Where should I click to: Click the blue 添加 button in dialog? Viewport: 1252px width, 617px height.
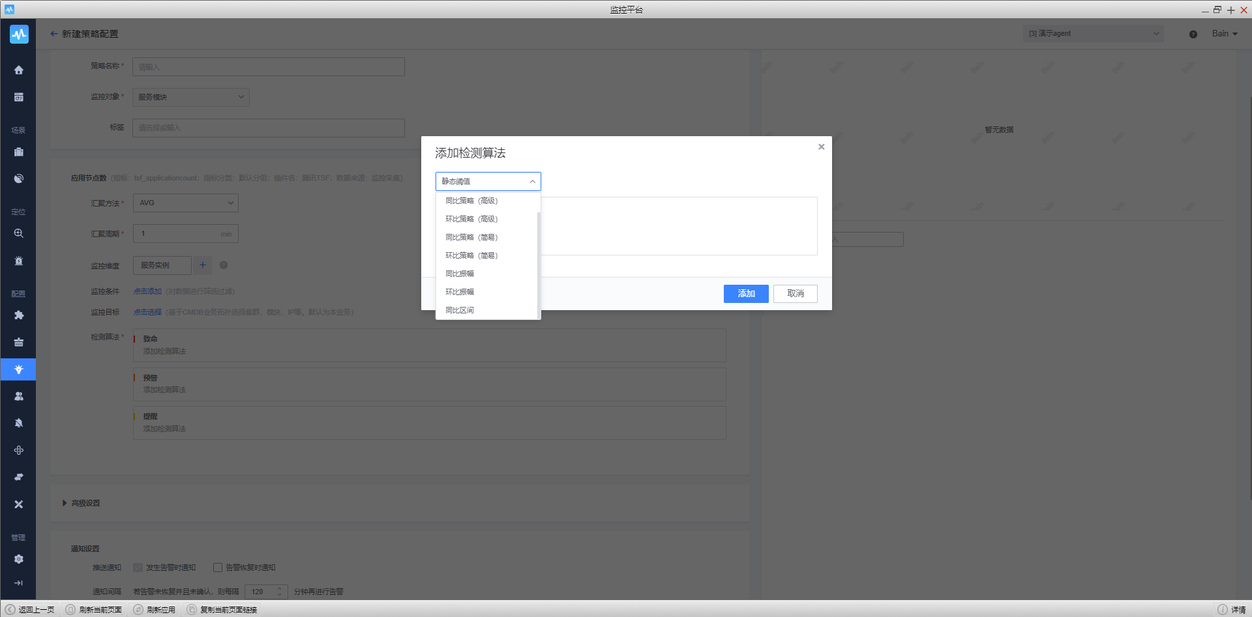tap(746, 294)
